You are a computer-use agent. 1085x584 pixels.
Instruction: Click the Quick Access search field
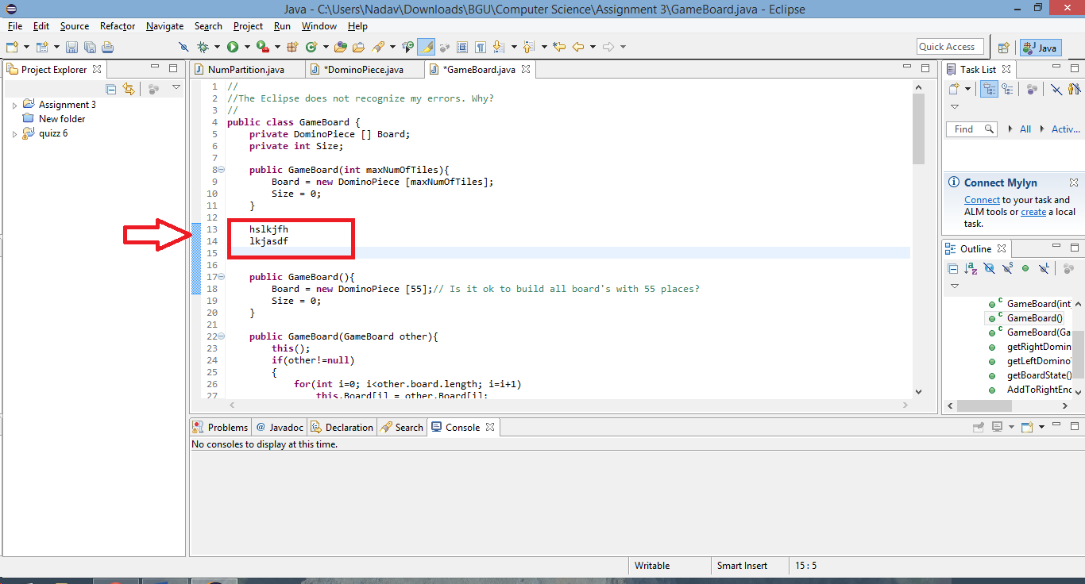pos(950,47)
